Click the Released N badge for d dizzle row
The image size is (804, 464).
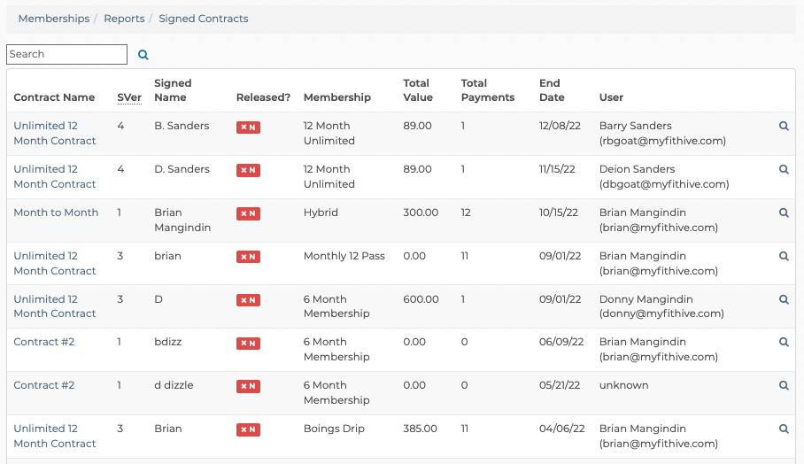[248, 387]
